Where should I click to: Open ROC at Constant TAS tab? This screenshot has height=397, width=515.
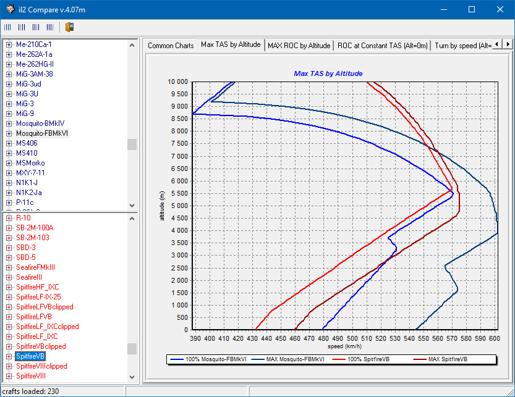[382, 46]
